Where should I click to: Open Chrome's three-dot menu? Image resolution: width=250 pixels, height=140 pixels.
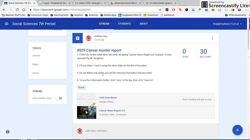pyautogui.click(x=246, y=10)
